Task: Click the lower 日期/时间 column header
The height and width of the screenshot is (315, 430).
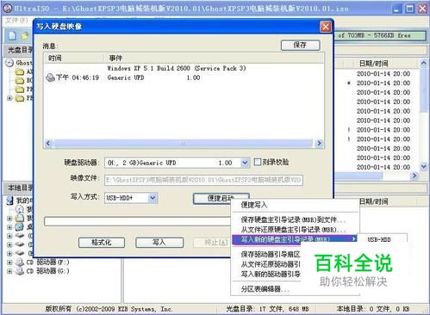Action: pyautogui.click(x=373, y=201)
